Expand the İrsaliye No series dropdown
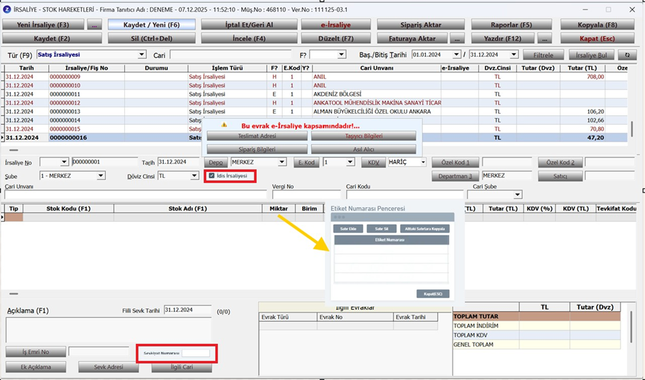This screenshot has width=645, height=380. [x=64, y=162]
